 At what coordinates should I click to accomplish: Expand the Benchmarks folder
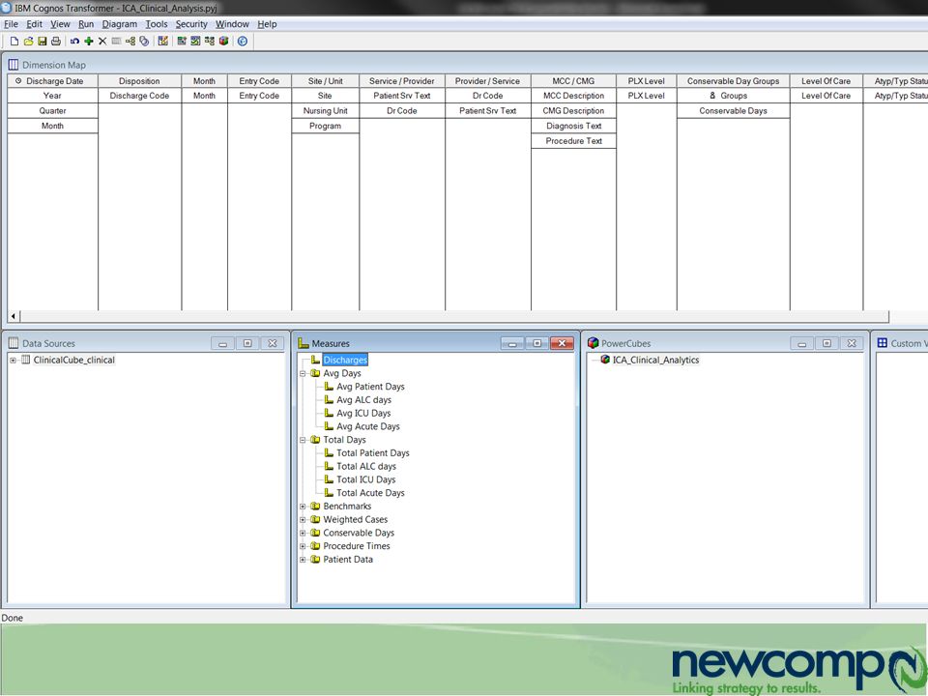click(x=303, y=506)
